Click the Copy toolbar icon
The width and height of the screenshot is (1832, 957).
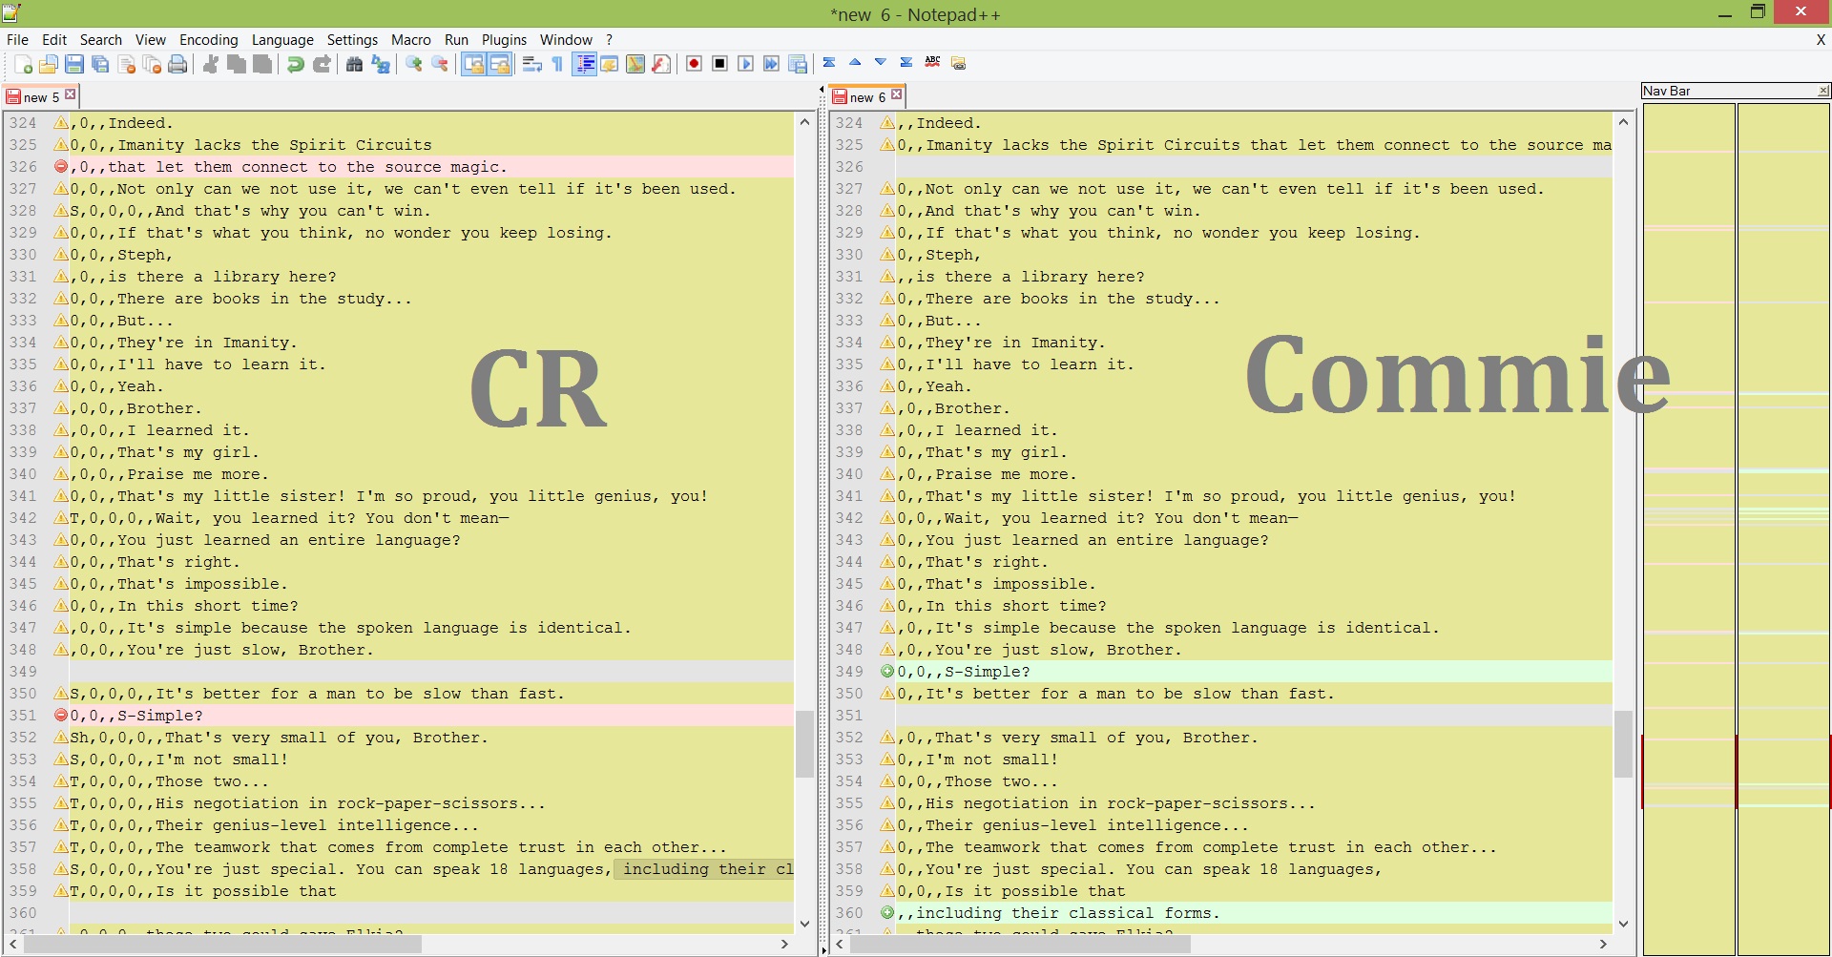coord(237,64)
